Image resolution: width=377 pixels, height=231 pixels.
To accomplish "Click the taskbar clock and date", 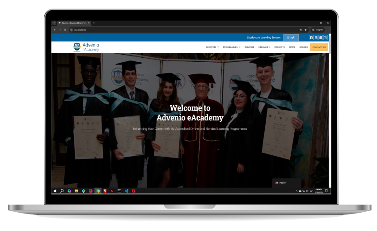I will tap(318, 191).
